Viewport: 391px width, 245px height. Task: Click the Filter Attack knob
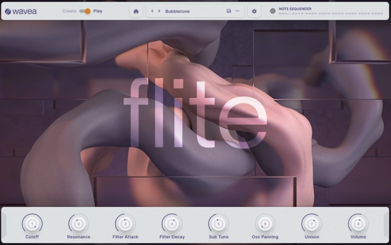coord(125,224)
